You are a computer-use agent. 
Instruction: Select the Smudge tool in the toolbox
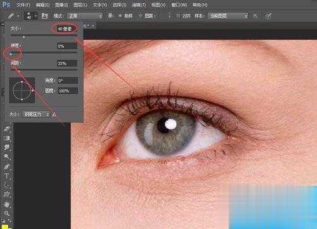coord(6,147)
